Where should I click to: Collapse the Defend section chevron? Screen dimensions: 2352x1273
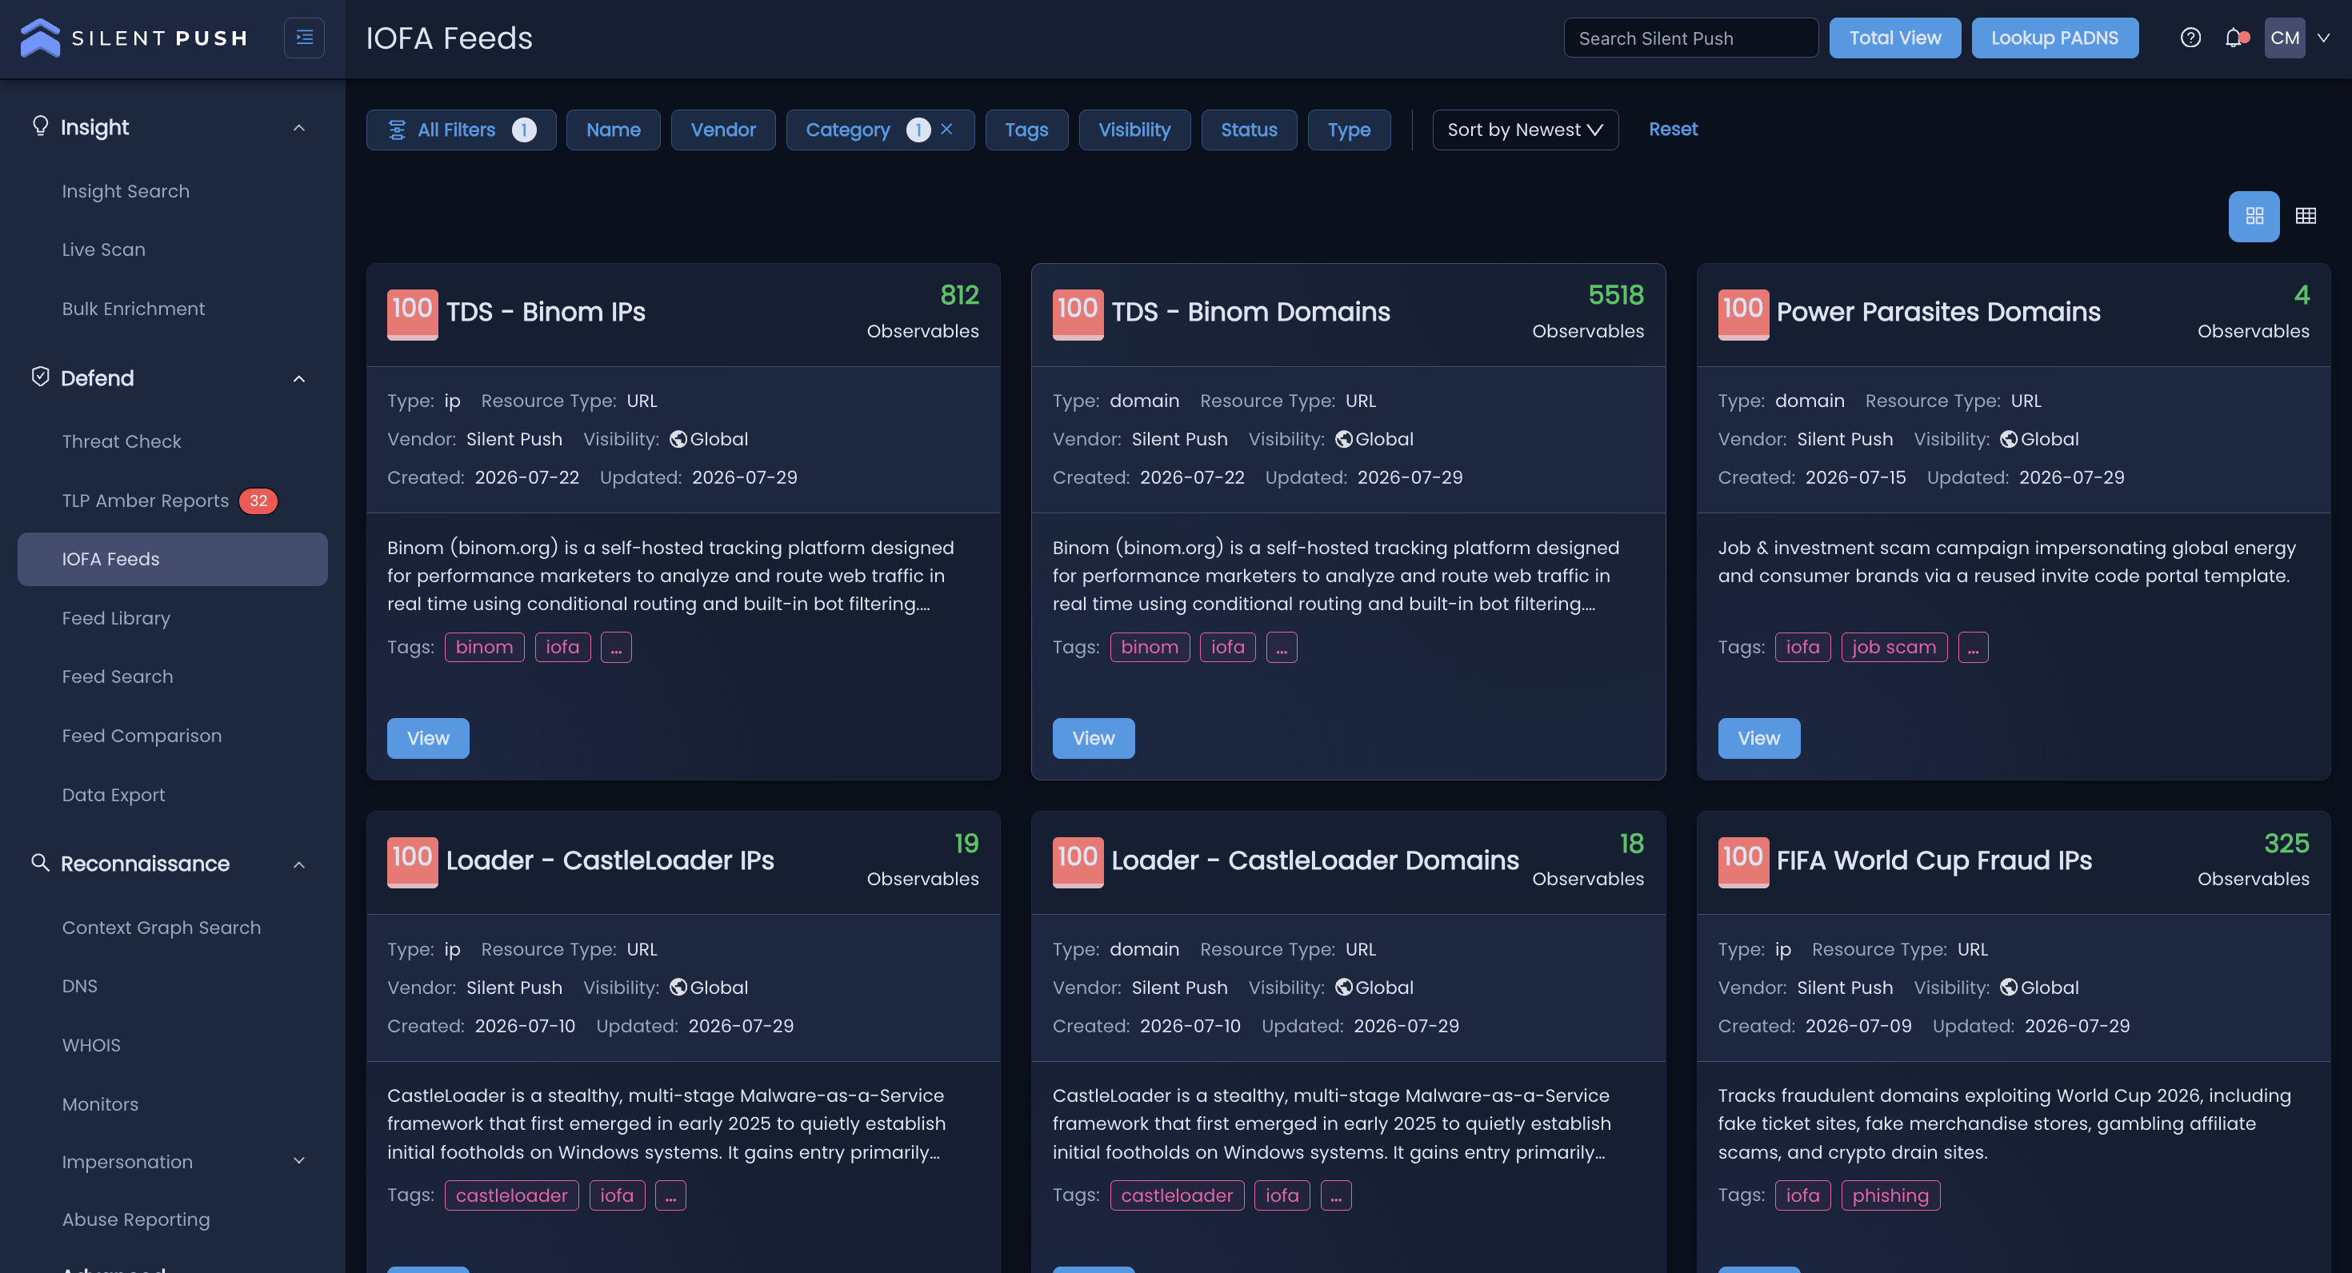click(298, 379)
